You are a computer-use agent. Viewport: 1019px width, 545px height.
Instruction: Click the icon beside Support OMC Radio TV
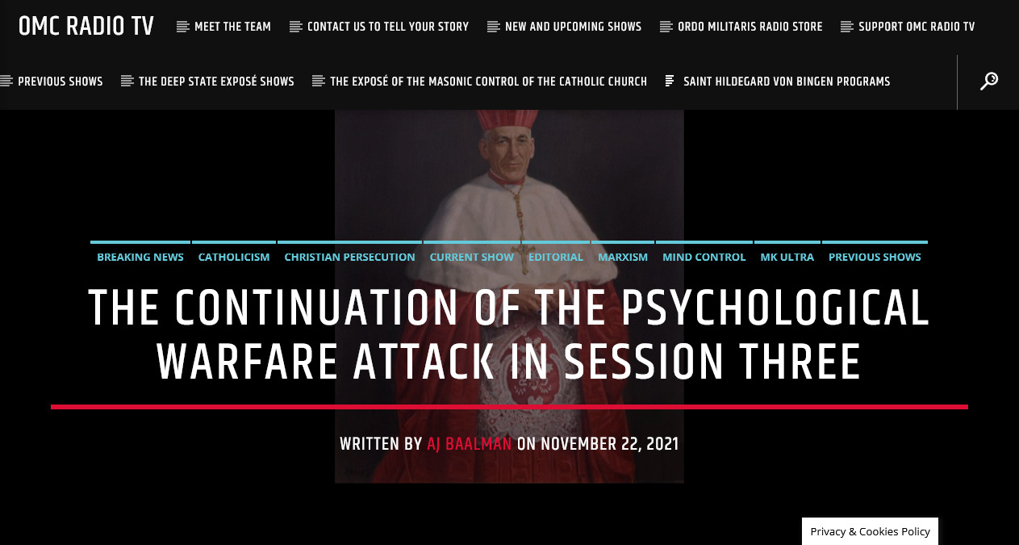pos(846,27)
